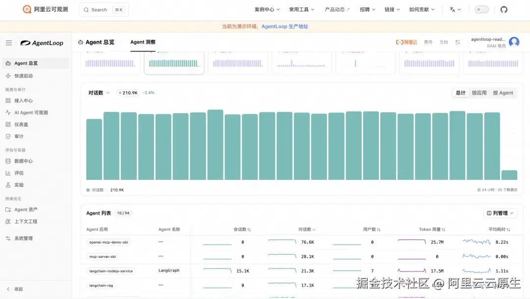Switch to the Agent 洞察 tab
The width and height of the screenshot is (530, 299).
coord(143,42)
